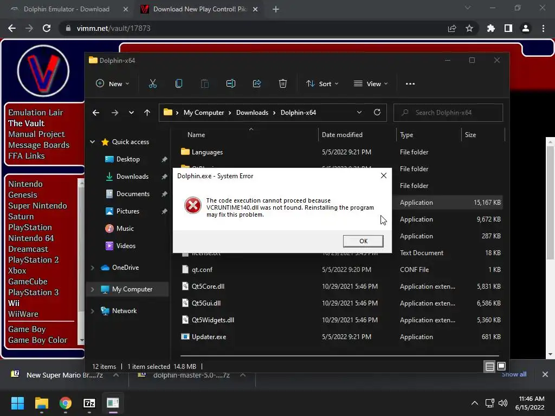Open File Explorer from taskbar
This screenshot has height=416, width=555.
[x=42, y=403]
